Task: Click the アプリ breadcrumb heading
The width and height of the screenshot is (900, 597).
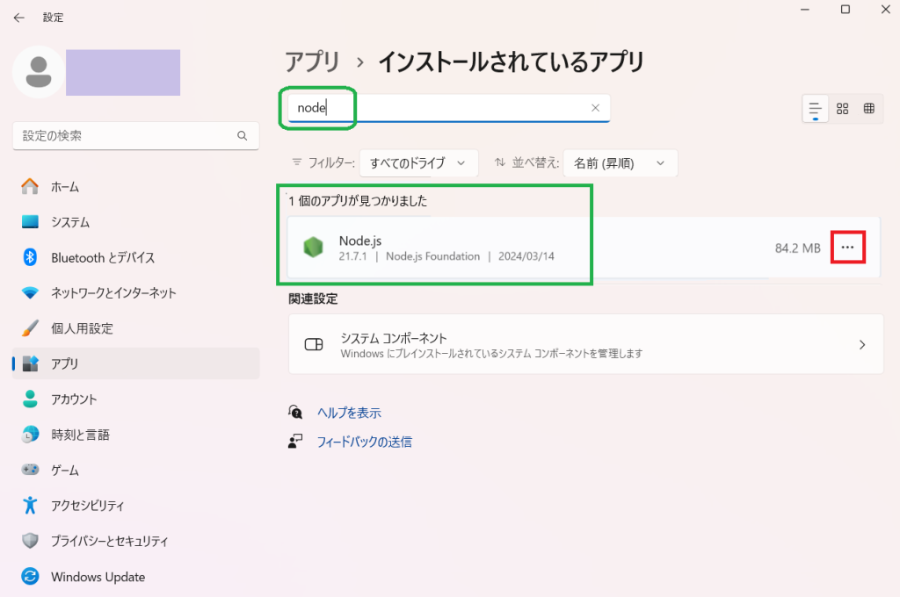Action: (312, 61)
